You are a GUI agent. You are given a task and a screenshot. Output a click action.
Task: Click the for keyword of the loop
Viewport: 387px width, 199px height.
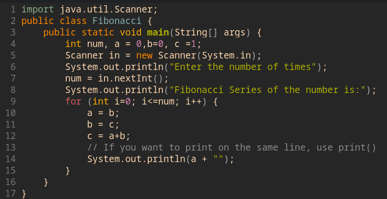[x=73, y=102]
